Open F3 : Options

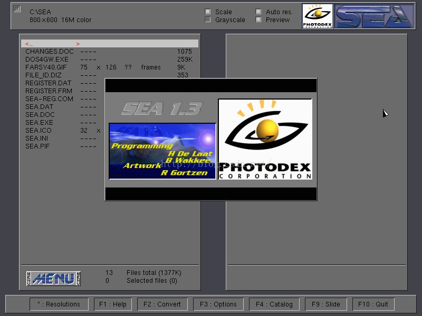(x=218, y=304)
